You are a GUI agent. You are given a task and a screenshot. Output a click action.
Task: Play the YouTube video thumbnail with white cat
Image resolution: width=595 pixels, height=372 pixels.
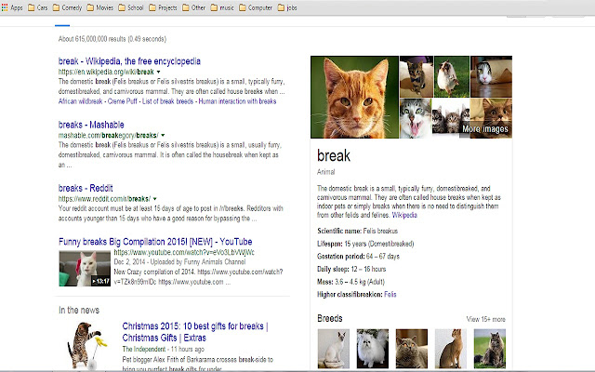[85, 269]
